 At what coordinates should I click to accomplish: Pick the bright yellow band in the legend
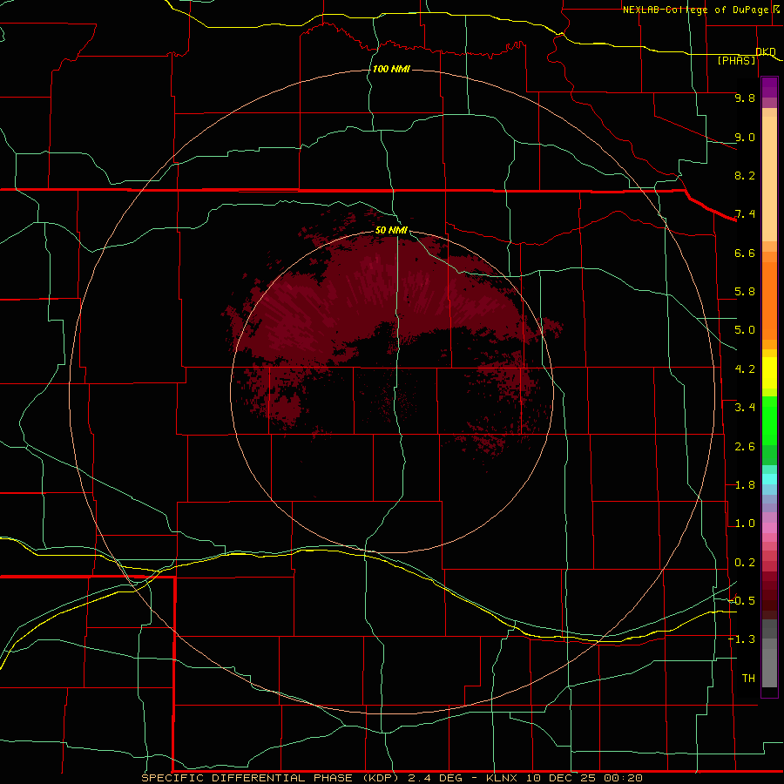[x=769, y=373]
